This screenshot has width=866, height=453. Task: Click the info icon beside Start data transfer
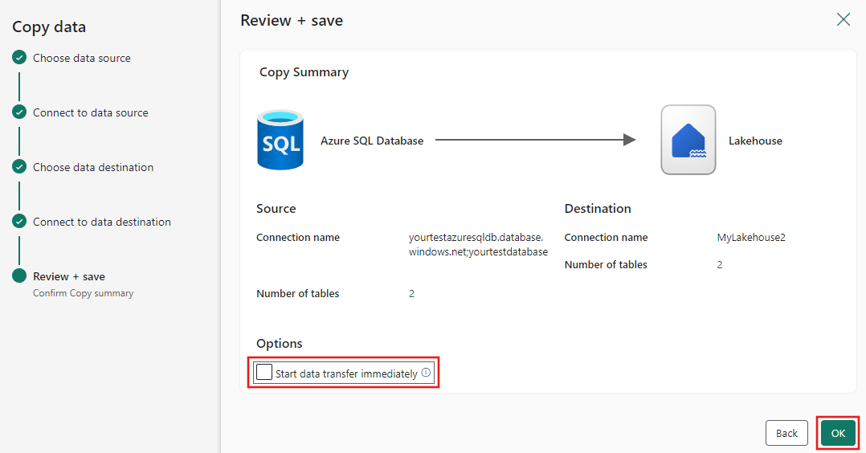click(426, 373)
